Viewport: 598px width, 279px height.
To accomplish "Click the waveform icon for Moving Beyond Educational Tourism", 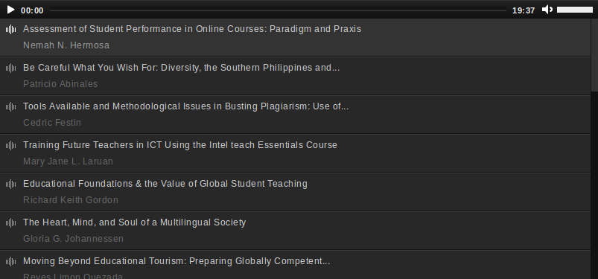I will click(11, 261).
